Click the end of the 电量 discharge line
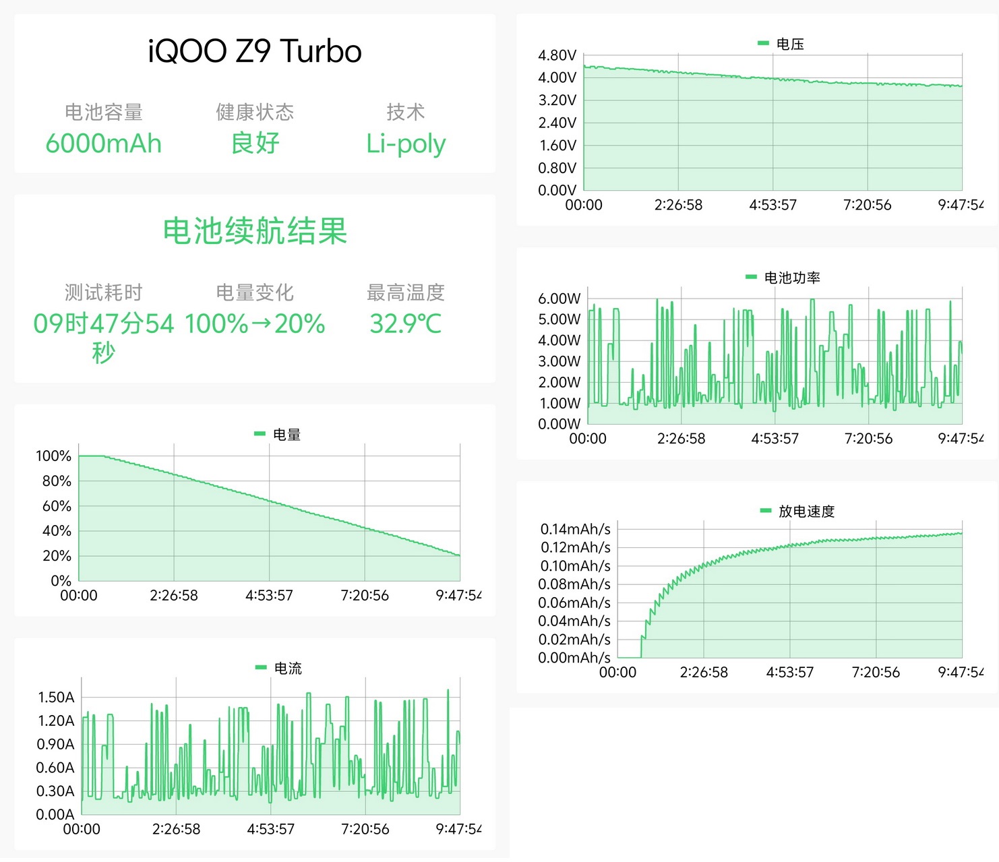This screenshot has width=999, height=862. tap(459, 555)
